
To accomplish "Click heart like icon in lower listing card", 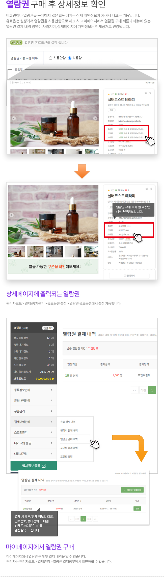I will pyautogui.click(x=126, y=190).
